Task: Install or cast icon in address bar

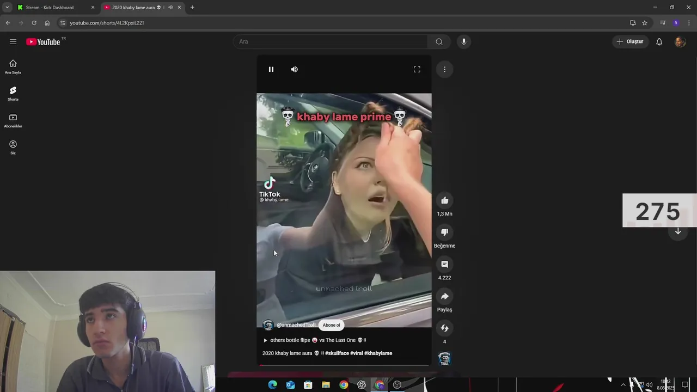Action: point(633,23)
